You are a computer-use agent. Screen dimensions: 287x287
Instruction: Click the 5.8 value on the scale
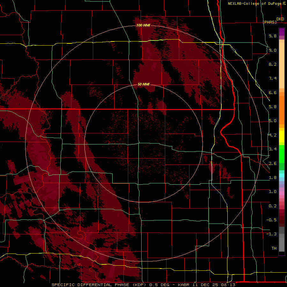pos(273,107)
